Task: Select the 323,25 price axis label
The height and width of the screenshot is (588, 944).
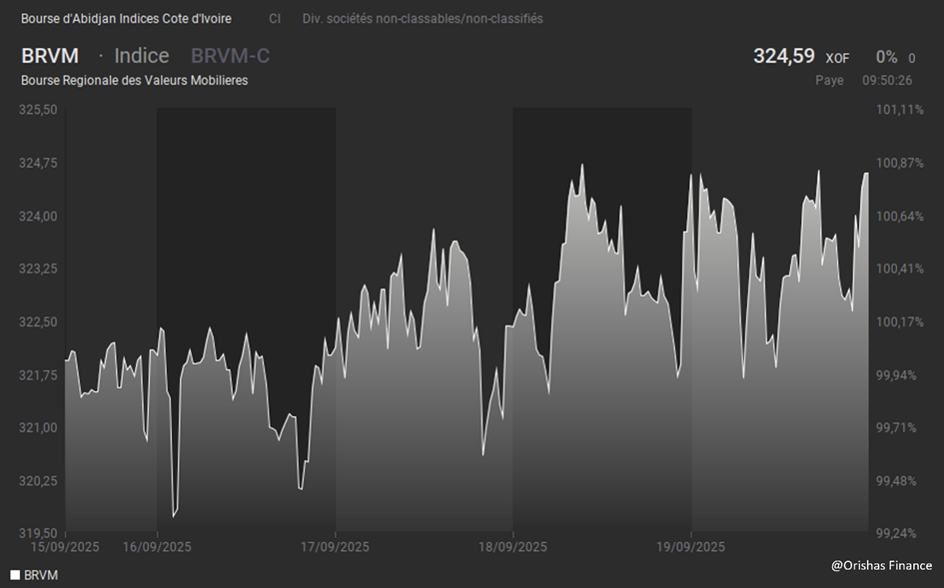Action: [38, 269]
